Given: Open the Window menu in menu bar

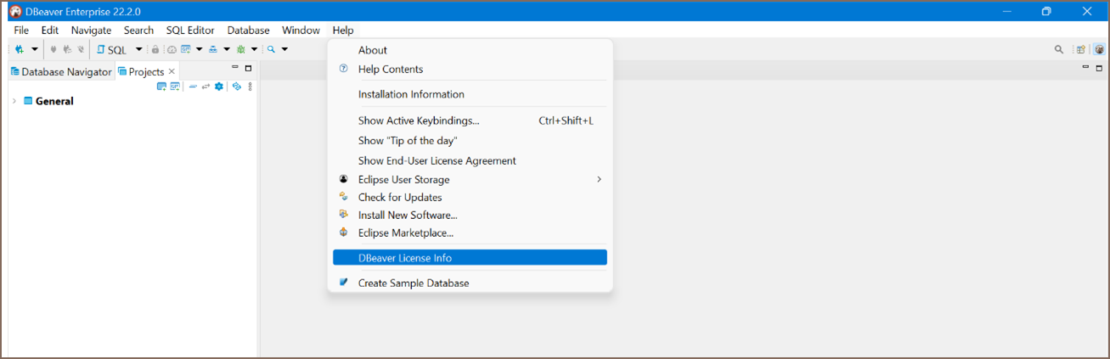Looking at the screenshot, I should pos(301,30).
